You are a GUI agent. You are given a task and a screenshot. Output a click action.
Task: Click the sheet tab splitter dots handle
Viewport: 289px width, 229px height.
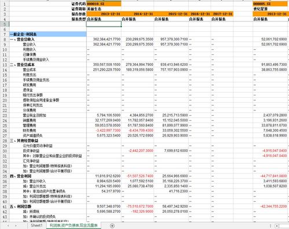click(270, 226)
